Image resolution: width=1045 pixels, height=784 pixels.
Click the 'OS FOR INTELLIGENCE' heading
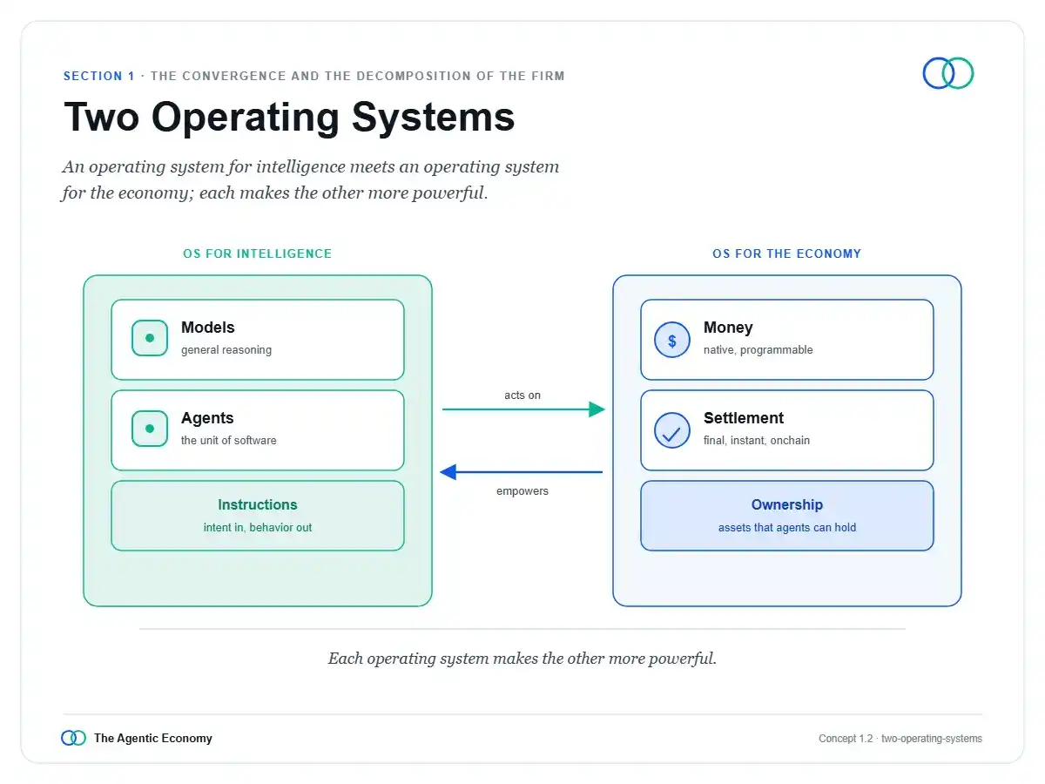pos(257,253)
